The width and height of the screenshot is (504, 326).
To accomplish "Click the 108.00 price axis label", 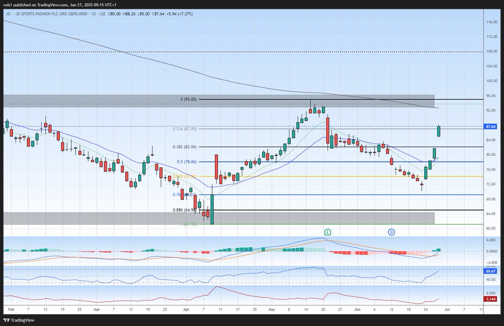I will pos(491,52).
